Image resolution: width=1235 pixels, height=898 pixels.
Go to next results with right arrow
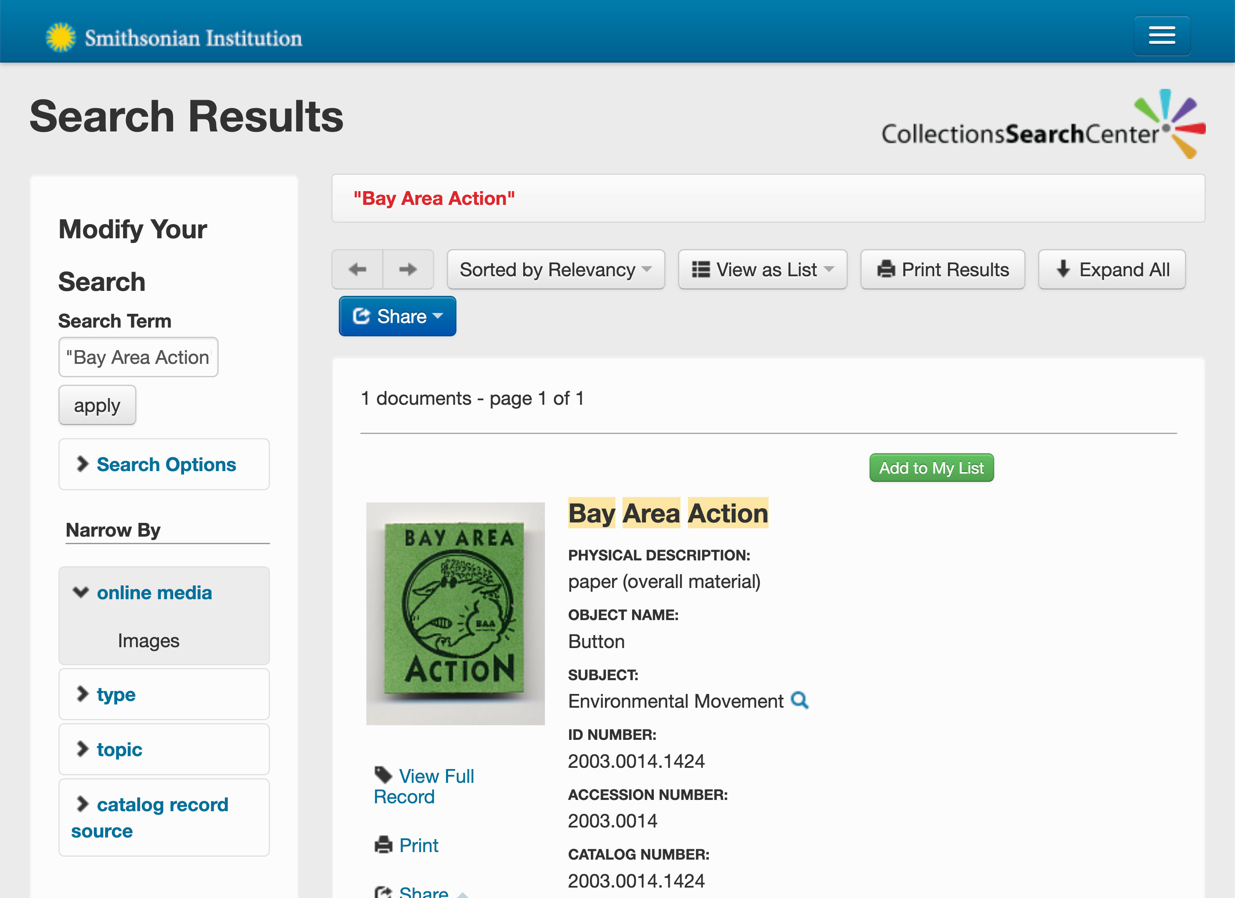408,269
